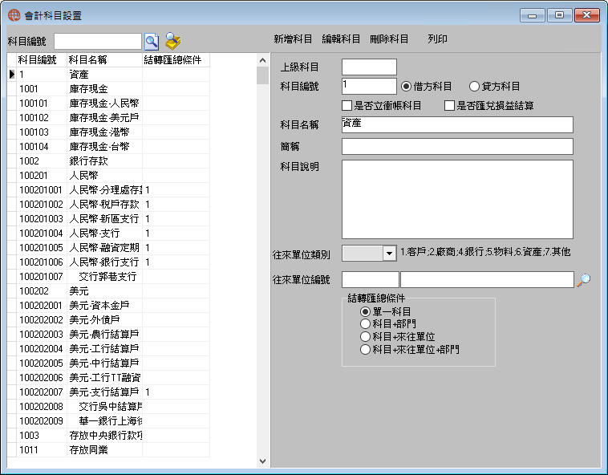Click the 上級科目 input field
608x475 pixels.
coord(369,67)
